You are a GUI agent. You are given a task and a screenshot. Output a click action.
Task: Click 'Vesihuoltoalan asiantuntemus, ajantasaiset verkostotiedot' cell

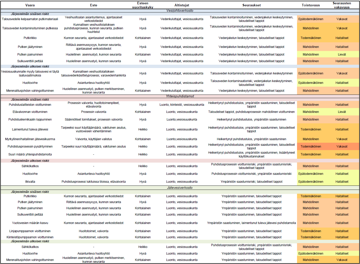pos(94,19)
